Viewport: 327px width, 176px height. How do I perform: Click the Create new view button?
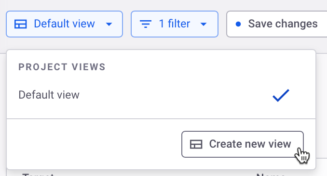click(242, 144)
